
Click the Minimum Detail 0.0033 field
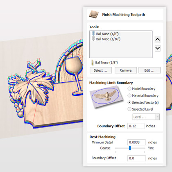click(136, 143)
